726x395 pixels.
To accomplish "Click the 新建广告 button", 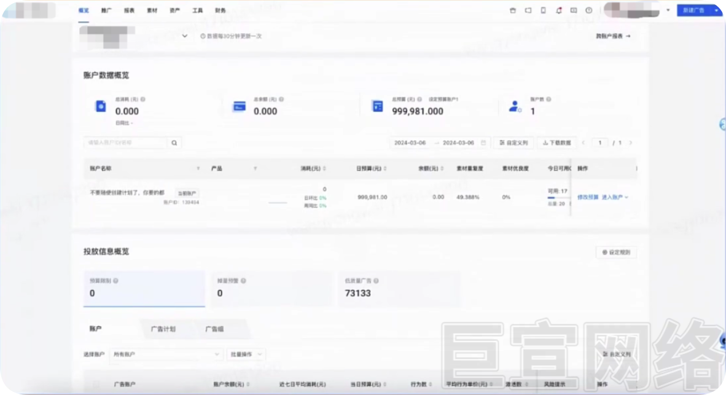I will point(693,10).
